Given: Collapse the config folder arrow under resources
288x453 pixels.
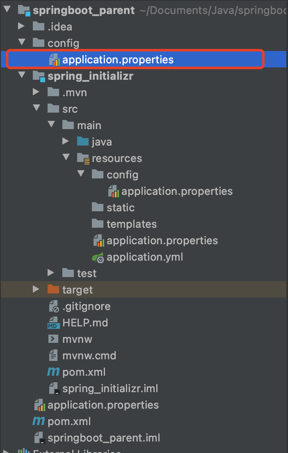Looking at the screenshot, I should point(81,173).
